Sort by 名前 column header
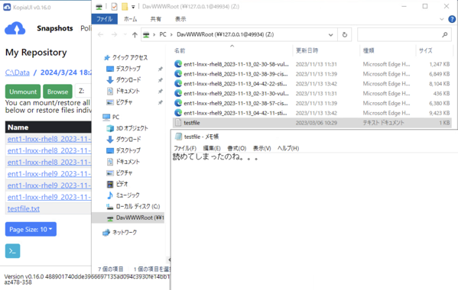458x290 pixels. pyautogui.click(x=180, y=50)
